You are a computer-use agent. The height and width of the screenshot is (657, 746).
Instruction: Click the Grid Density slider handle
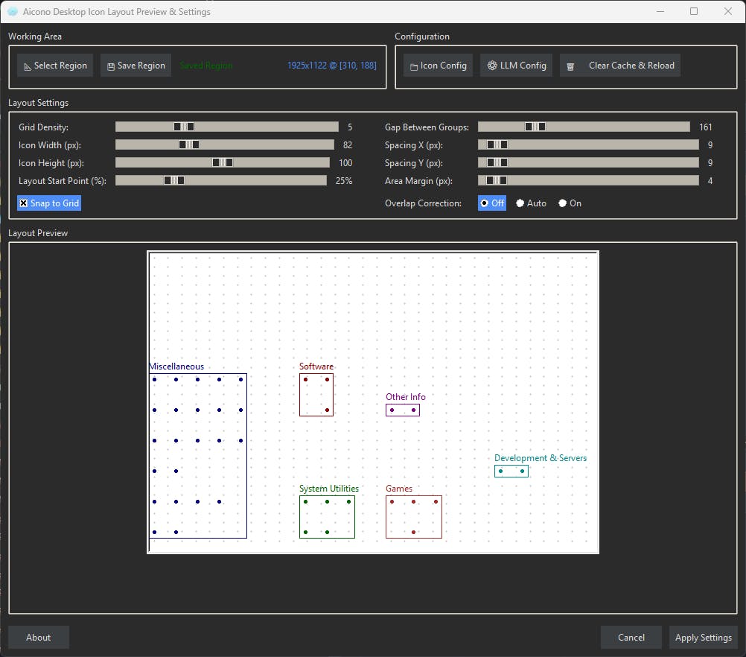(x=184, y=127)
